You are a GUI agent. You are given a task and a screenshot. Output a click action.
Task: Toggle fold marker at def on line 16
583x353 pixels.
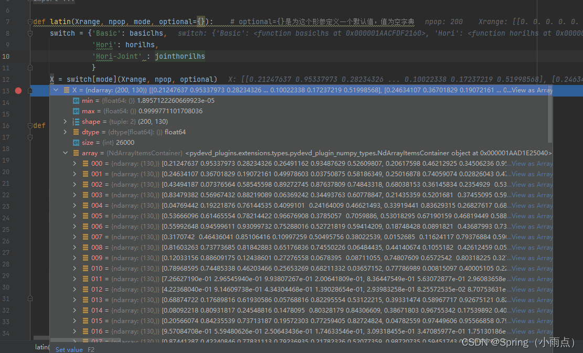tap(30, 125)
